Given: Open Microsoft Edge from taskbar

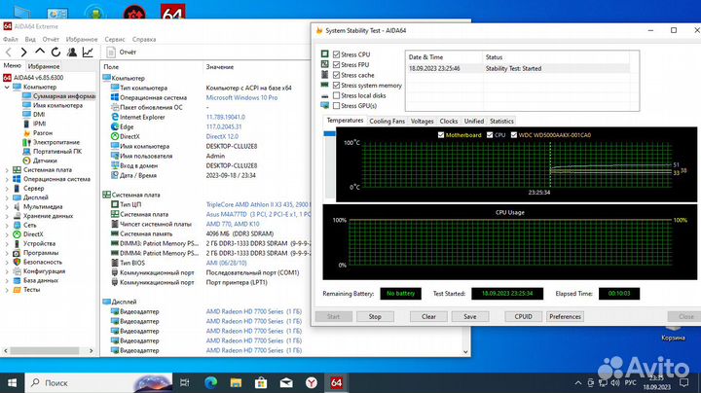Looking at the screenshot, I should 210,382.
